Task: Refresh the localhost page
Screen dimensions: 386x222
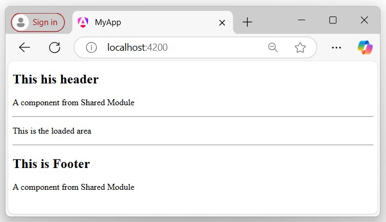Action: point(55,47)
